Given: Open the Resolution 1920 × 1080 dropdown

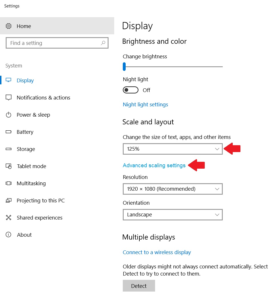Looking at the screenshot, I should tap(173, 189).
